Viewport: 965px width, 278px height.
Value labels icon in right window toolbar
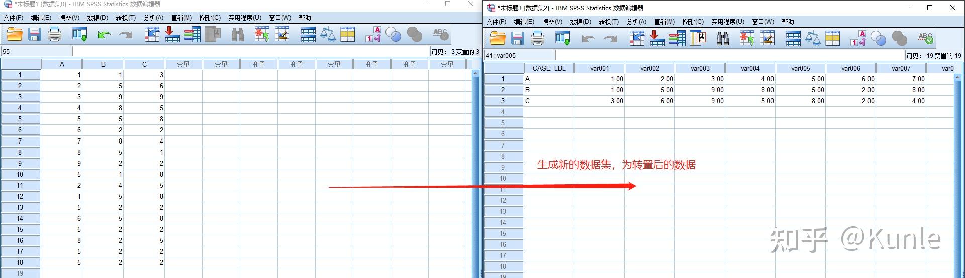coord(858,38)
